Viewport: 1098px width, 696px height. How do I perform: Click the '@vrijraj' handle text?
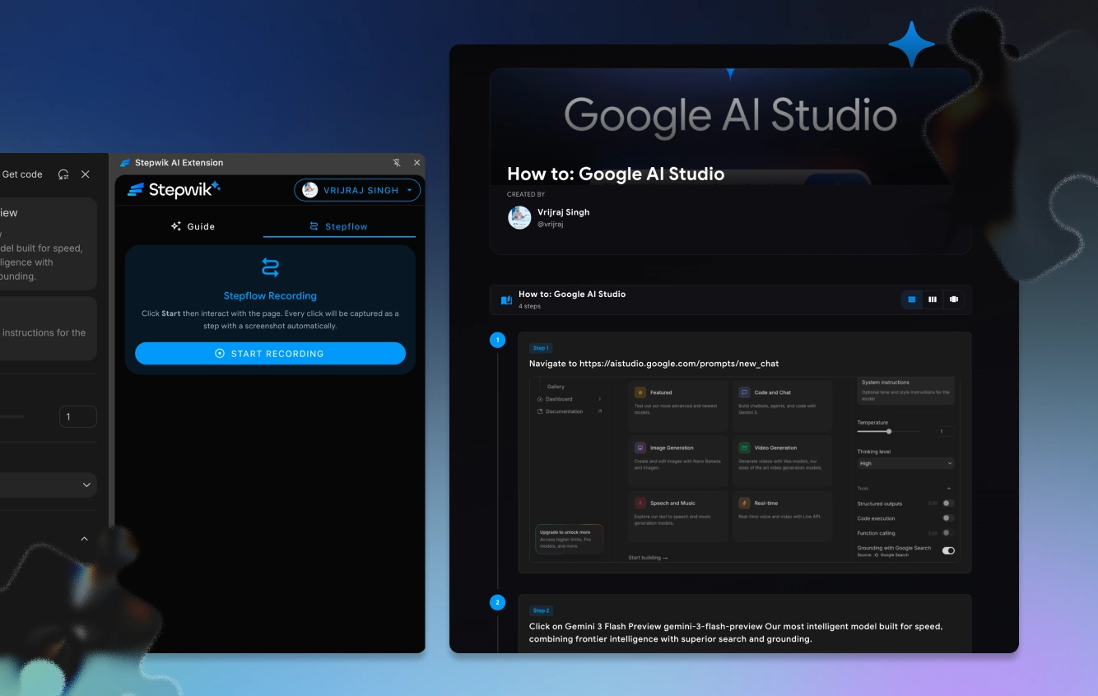(x=551, y=224)
